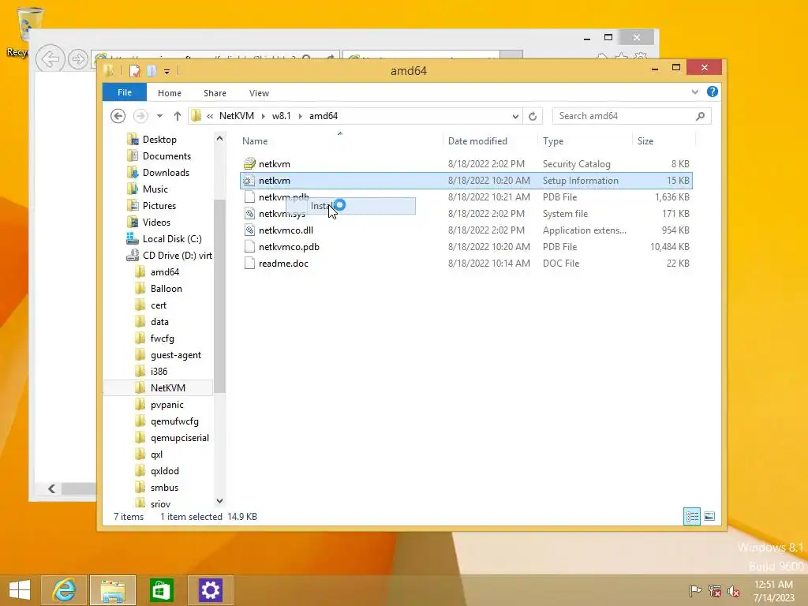Open guest-agent folder in navigation tree
The width and height of the screenshot is (808, 606).
tap(176, 354)
